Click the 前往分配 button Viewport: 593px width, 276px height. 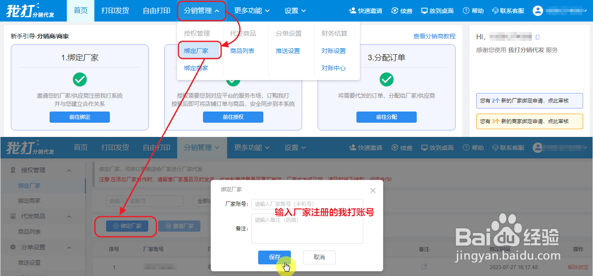tap(387, 117)
